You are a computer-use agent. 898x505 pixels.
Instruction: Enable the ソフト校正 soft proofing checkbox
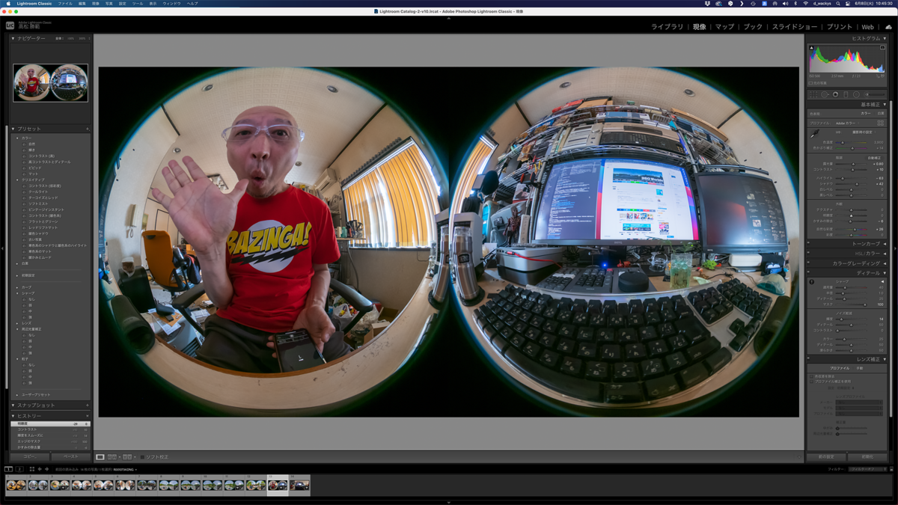(x=141, y=456)
